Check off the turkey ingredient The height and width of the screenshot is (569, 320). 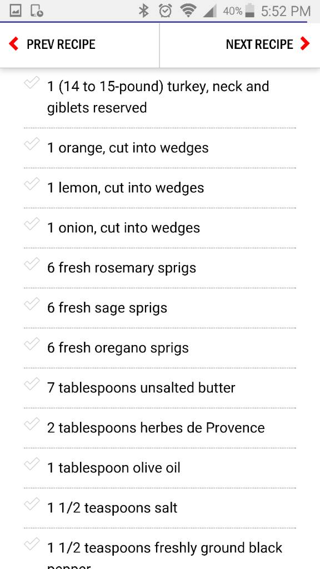pos(32,83)
